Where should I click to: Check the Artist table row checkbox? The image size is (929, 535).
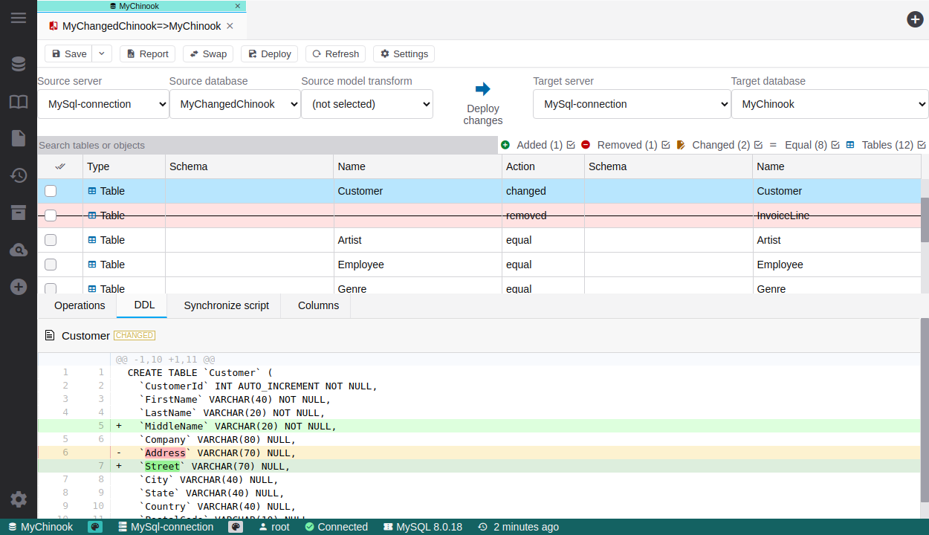51,240
